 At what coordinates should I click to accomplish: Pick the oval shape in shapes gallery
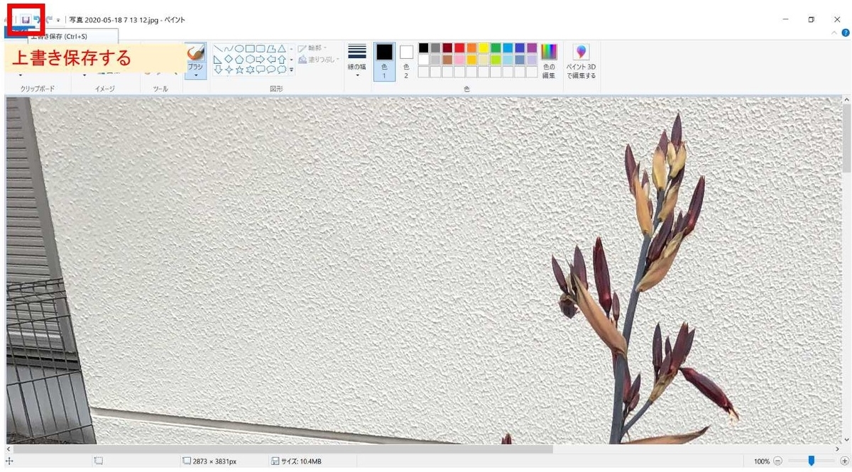click(x=239, y=48)
